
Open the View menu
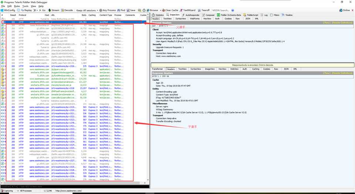[x=33, y=6]
